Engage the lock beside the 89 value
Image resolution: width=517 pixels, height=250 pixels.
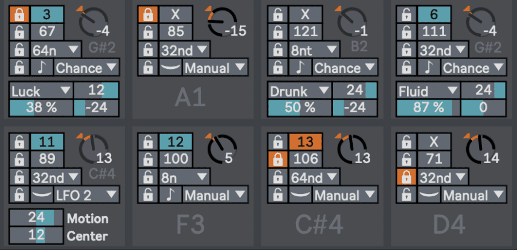[19, 159]
